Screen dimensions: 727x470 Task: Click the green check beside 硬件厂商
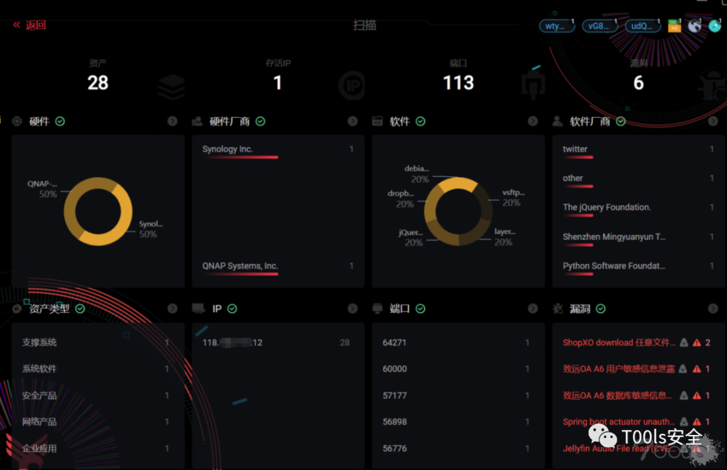261,122
